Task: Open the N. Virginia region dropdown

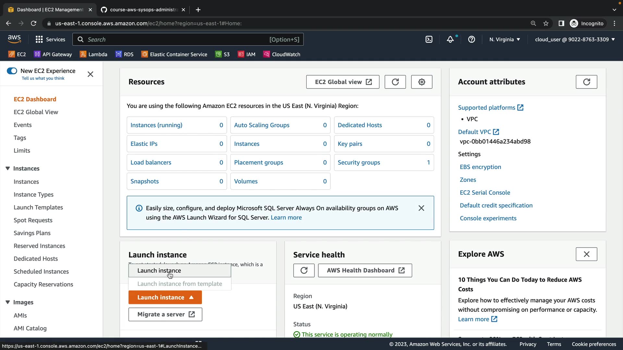Action: coord(505,40)
